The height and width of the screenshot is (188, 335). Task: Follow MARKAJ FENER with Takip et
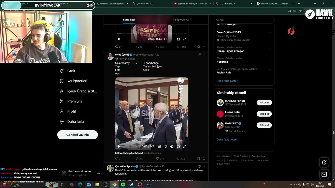pyautogui.click(x=264, y=103)
